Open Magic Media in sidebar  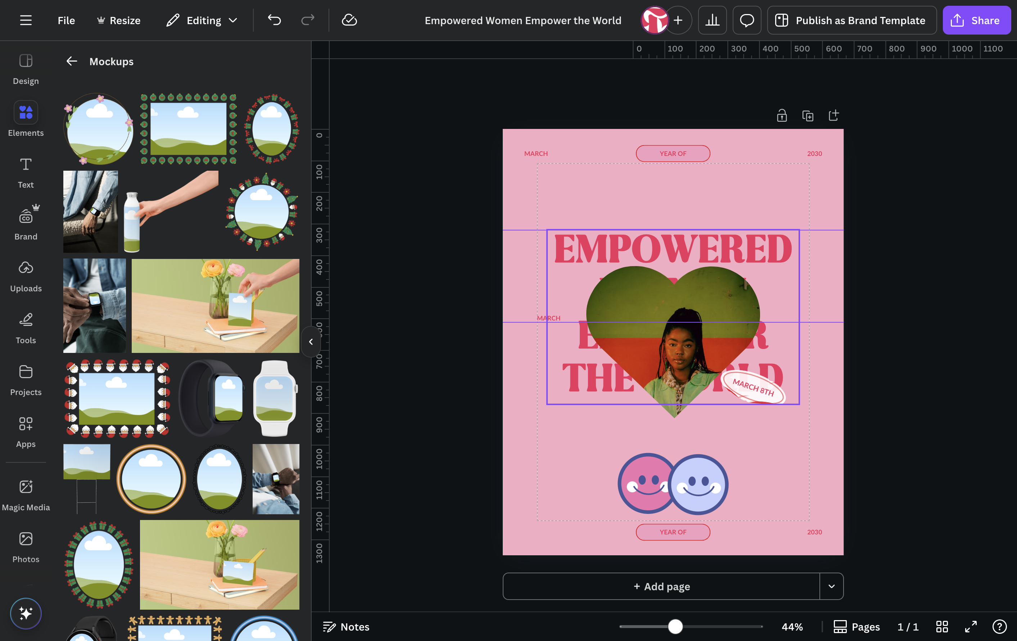pyautogui.click(x=26, y=495)
